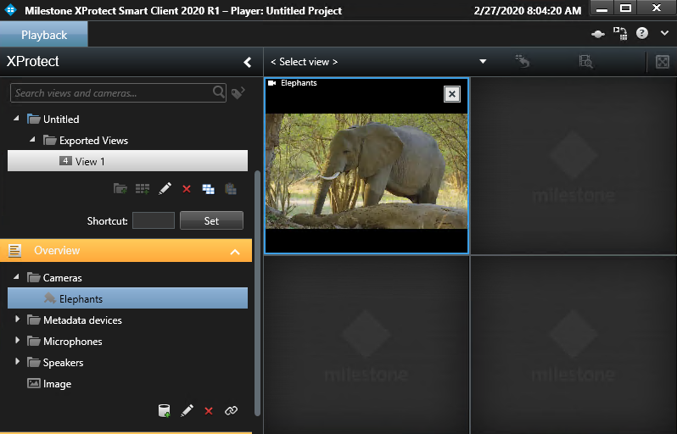
Task: Click the Shortcut number input box
Action: (154, 220)
